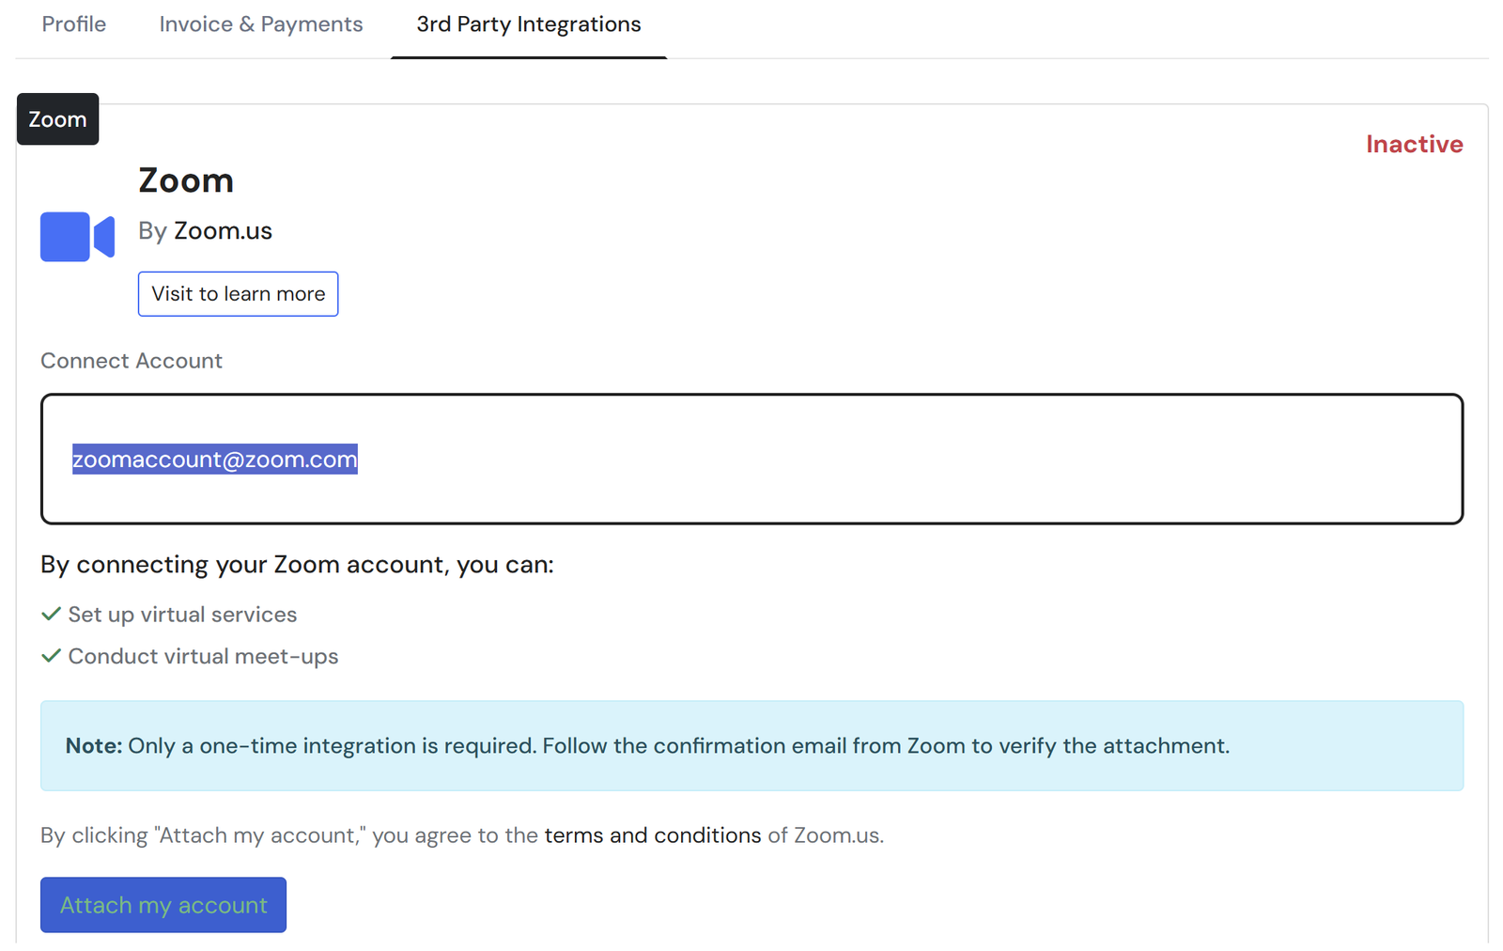Click the blue Note information box
The height and width of the screenshot is (951, 1503).
tap(751, 746)
